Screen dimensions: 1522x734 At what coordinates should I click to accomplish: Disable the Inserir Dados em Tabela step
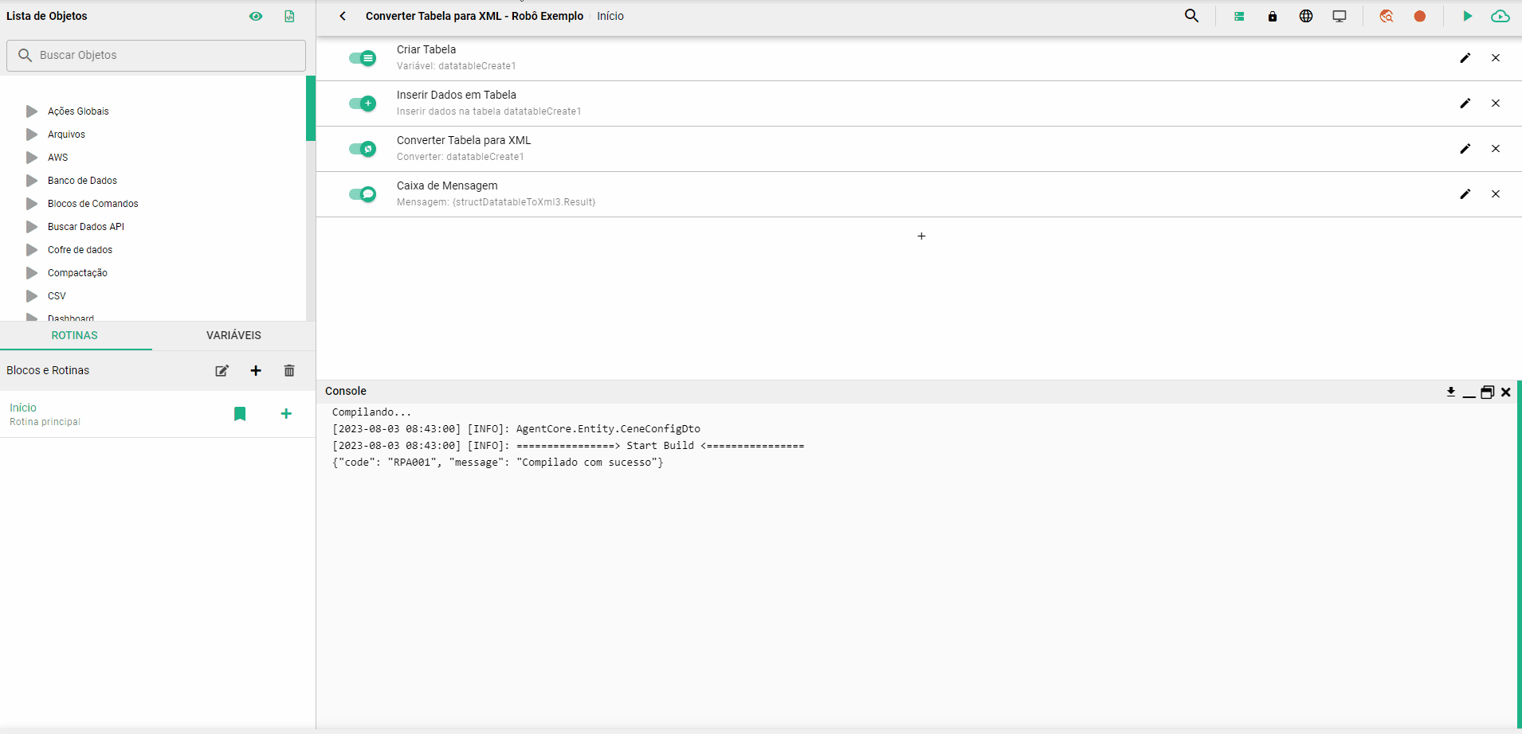pyautogui.click(x=363, y=103)
